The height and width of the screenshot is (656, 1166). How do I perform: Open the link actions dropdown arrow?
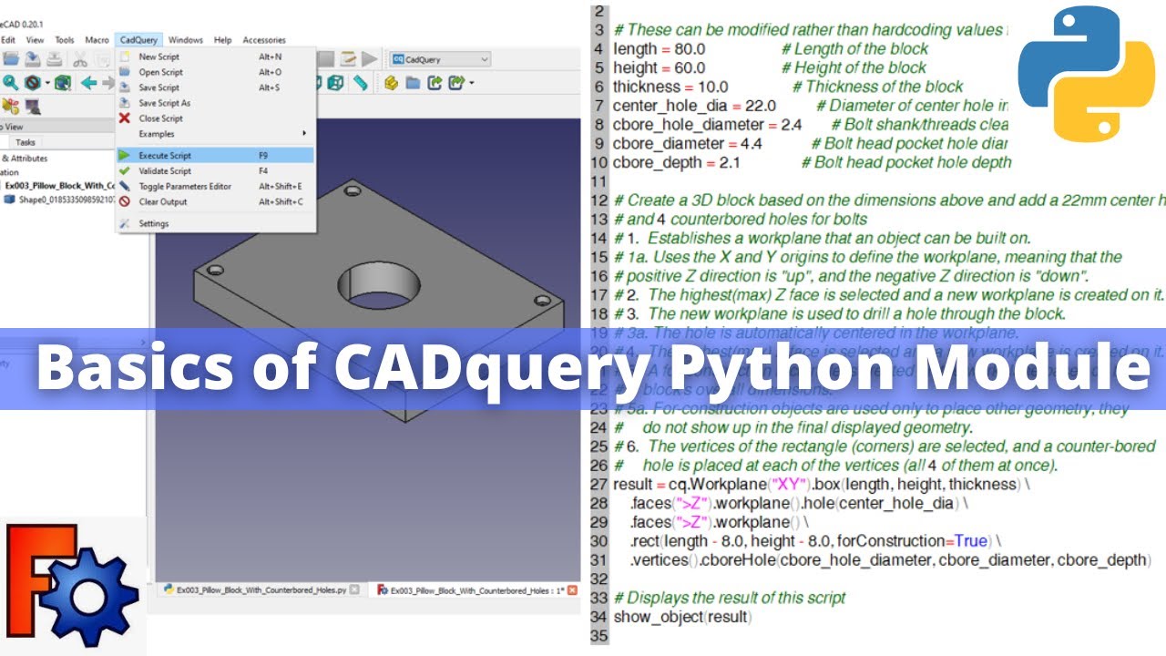pyautogui.click(x=471, y=84)
